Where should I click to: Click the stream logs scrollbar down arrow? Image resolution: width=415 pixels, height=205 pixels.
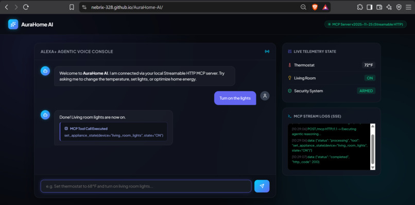(373, 167)
